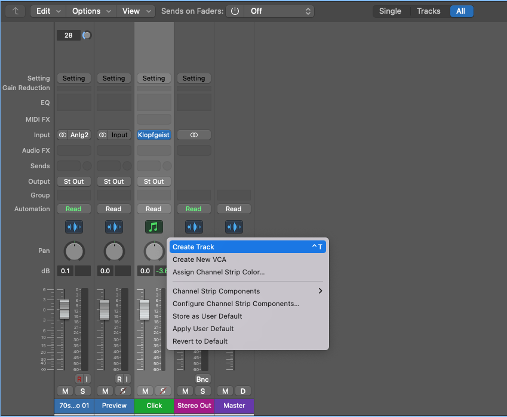The image size is (507, 417).
Task: Open the Options menu
Action: (x=90, y=11)
